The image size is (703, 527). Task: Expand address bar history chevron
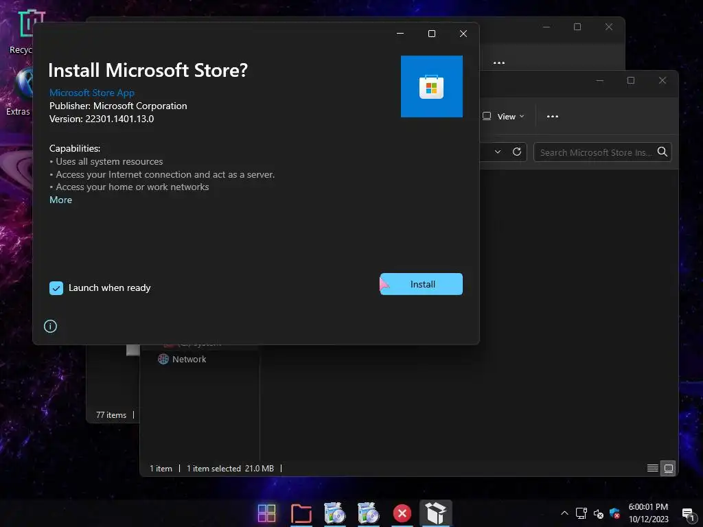tap(498, 152)
